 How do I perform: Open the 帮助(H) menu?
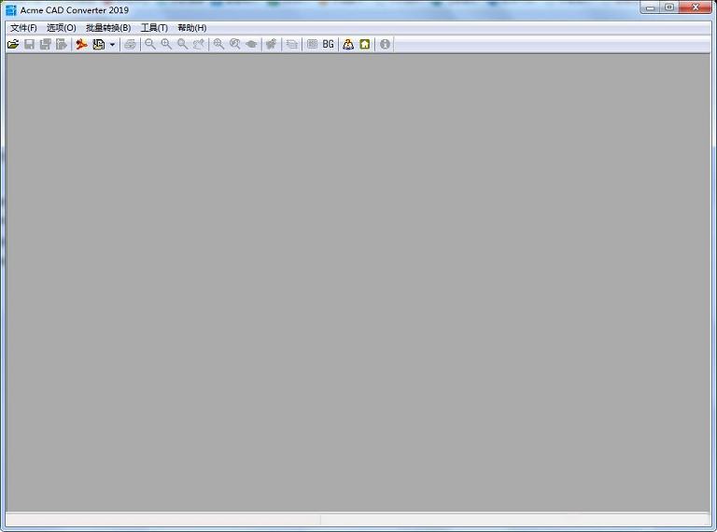pos(192,28)
